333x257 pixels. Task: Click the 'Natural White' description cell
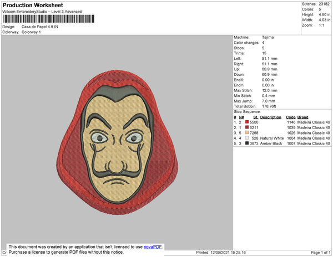click(272, 138)
